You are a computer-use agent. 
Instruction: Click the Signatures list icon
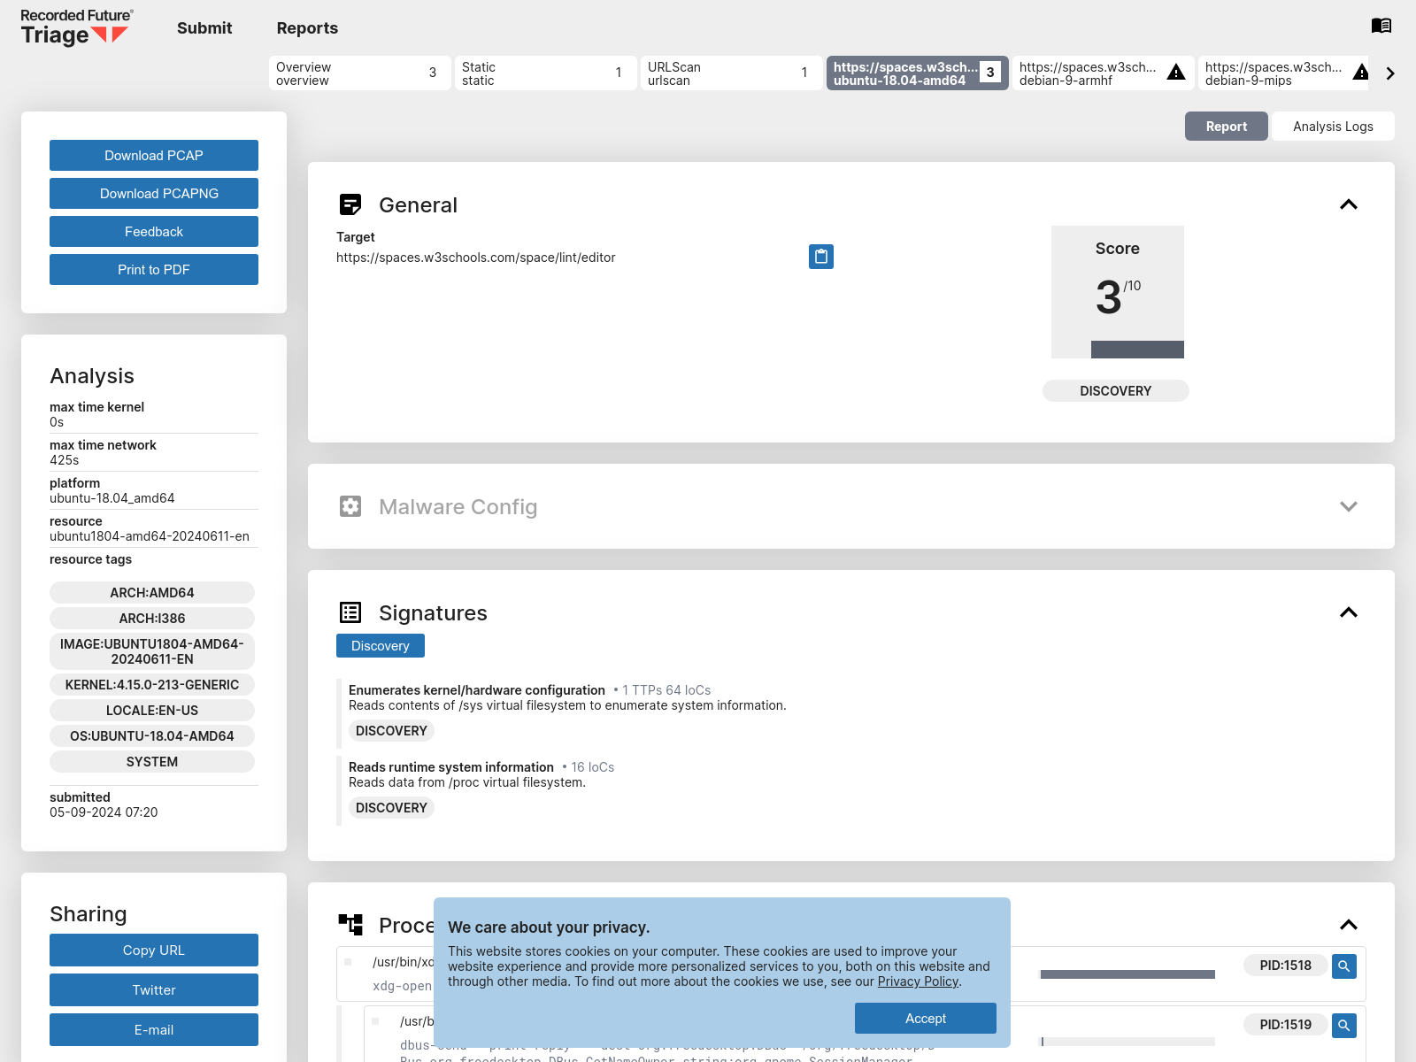tap(350, 612)
